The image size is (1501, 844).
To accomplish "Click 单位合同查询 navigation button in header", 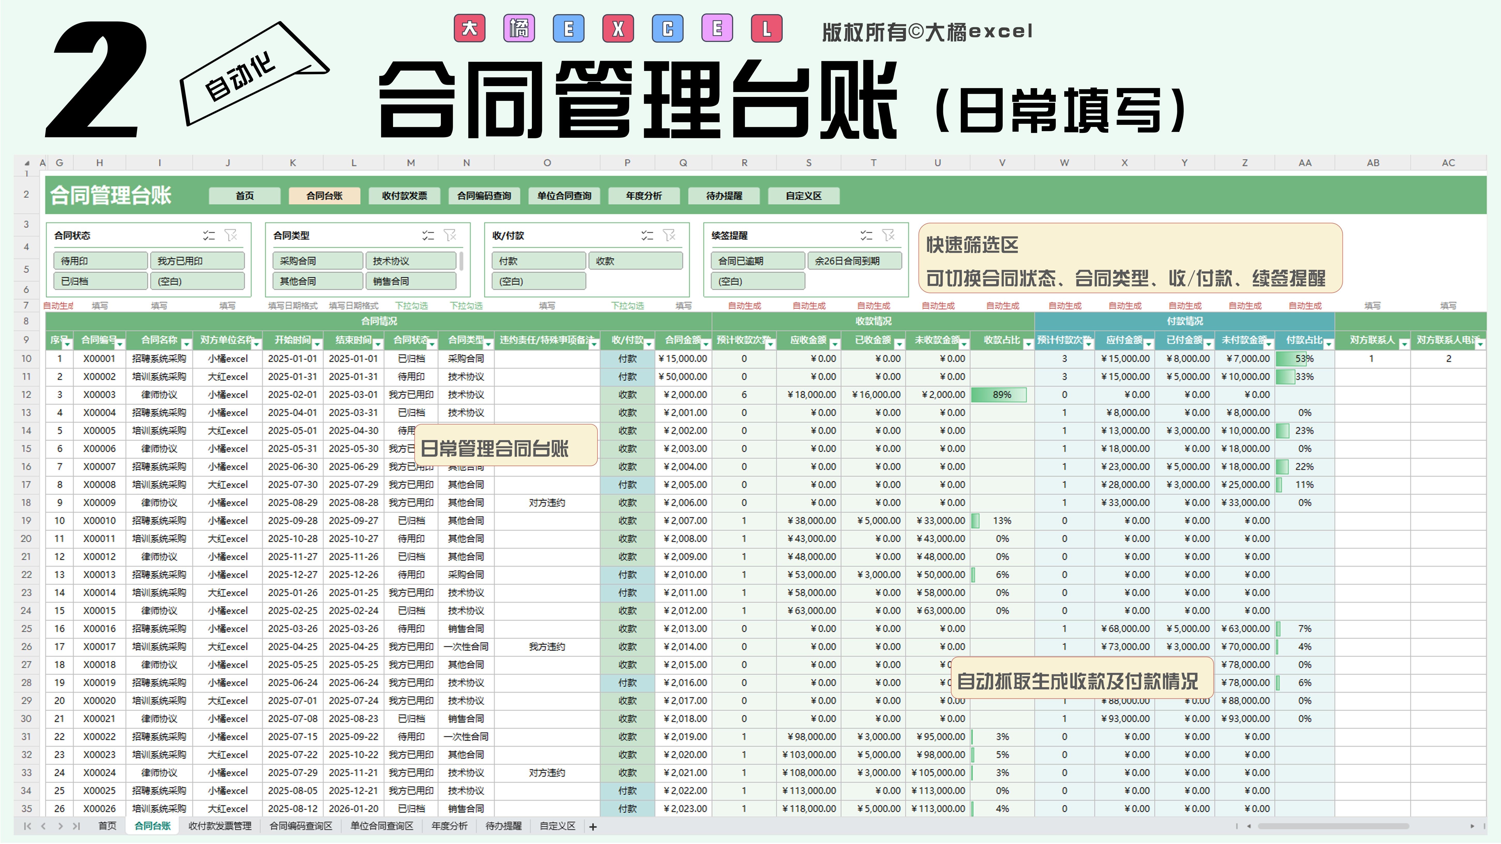I will [563, 196].
